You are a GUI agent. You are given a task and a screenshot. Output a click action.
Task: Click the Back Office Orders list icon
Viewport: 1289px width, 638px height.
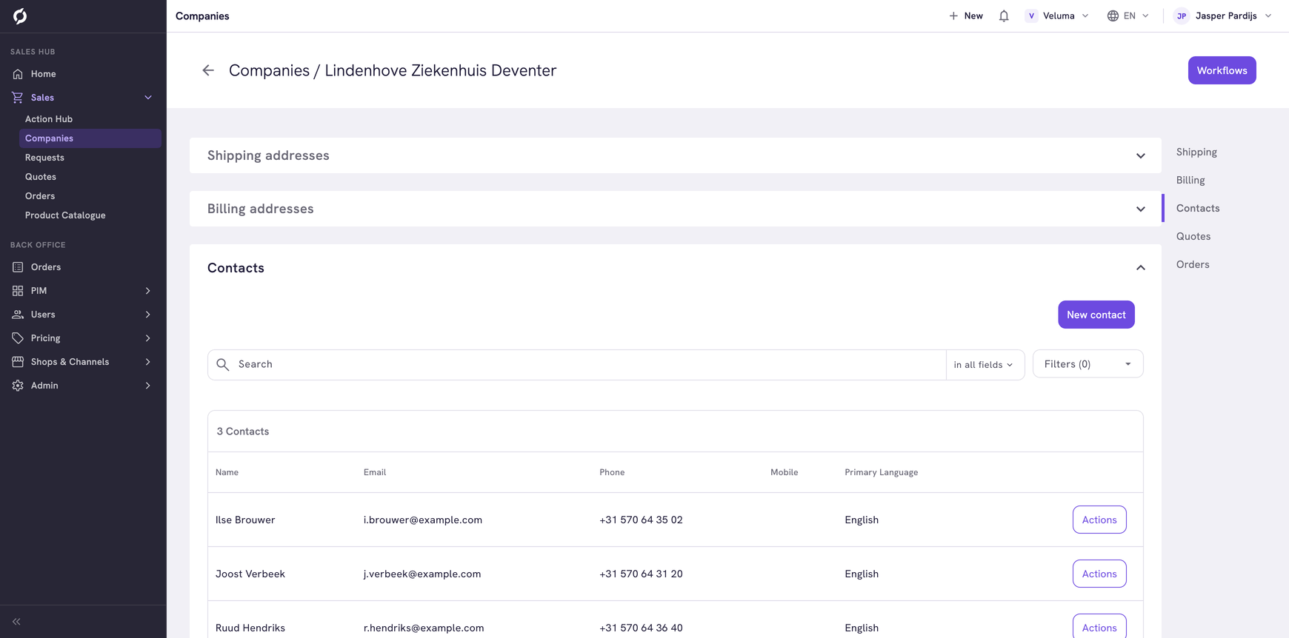click(x=18, y=267)
